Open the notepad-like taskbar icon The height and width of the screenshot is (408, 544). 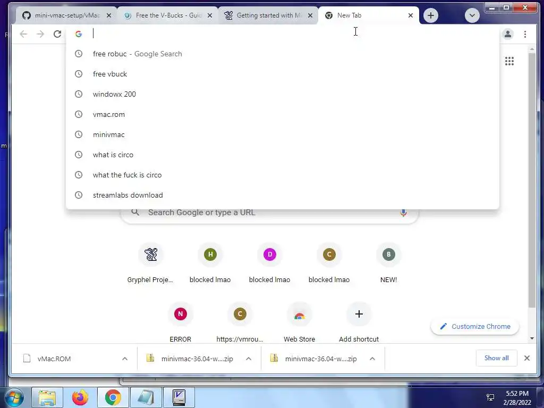[x=146, y=397]
